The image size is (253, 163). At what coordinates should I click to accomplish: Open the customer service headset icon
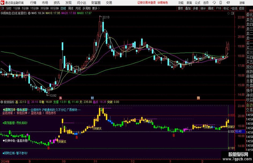214,3
